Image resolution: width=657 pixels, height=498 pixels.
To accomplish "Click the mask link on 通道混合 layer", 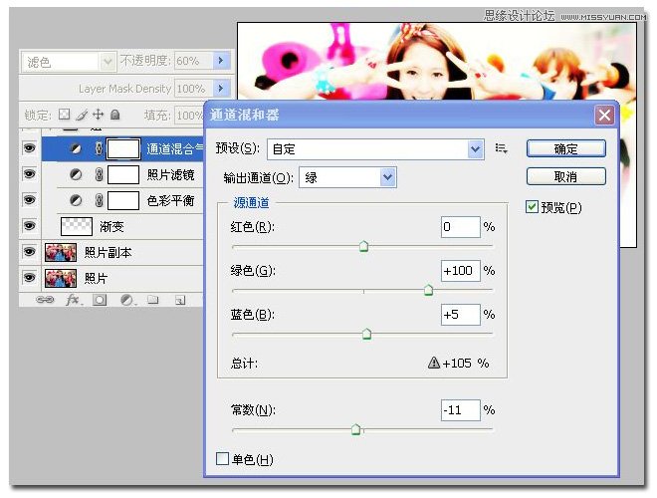I will click(x=99, y=148).
